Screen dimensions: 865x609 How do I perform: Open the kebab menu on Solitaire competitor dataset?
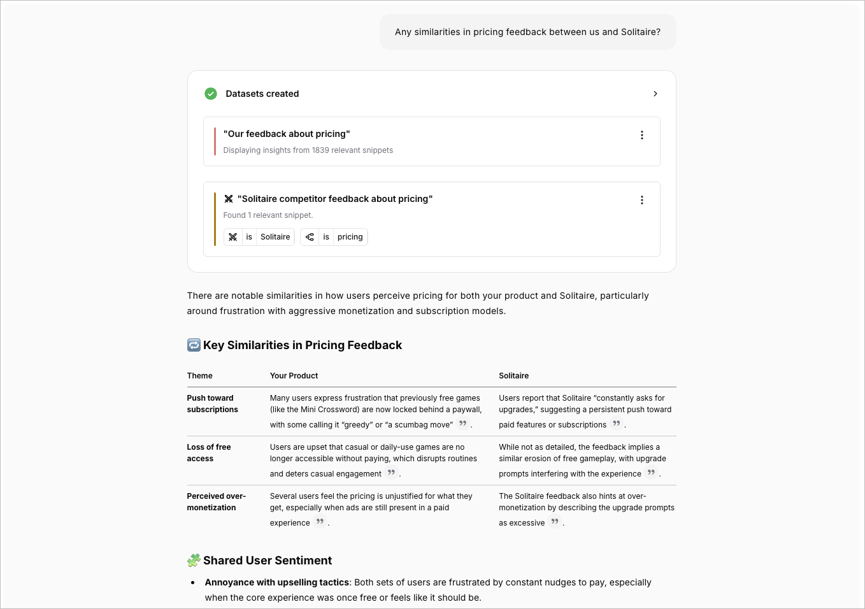pos(642,199)
